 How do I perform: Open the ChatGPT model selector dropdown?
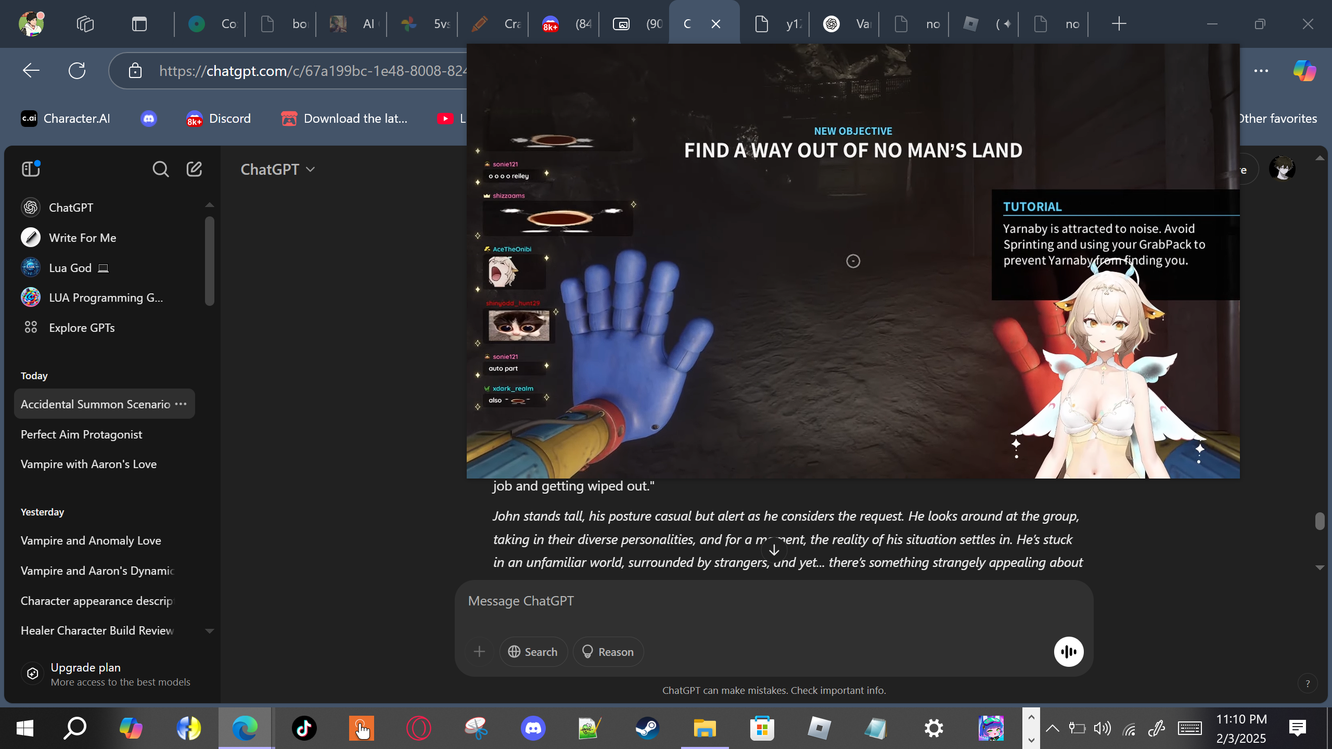(278, 170)
